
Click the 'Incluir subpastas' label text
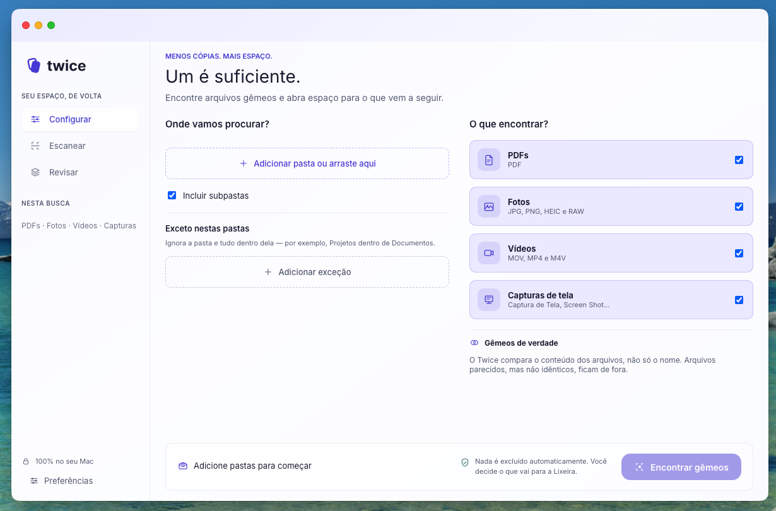[x=216, y=196]
